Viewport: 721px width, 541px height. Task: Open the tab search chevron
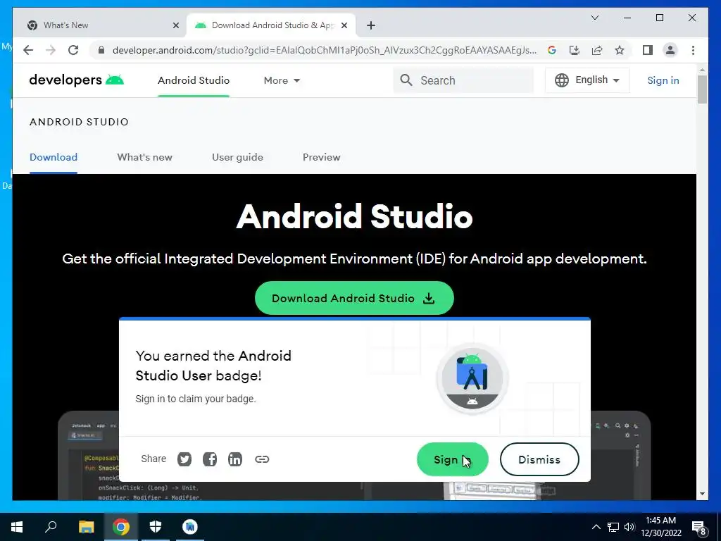[594, 18]
